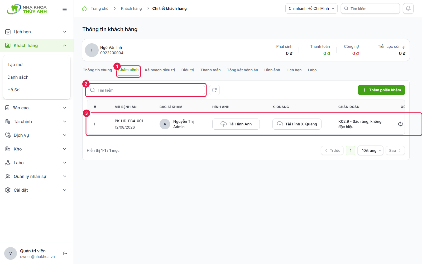
Task: Click the Dịch vụ sidebar icon
Action: pos(8,135)
